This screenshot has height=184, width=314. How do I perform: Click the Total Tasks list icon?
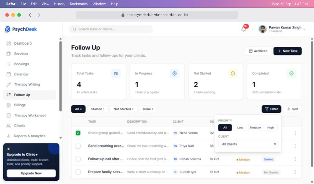[x=116, y=73]
